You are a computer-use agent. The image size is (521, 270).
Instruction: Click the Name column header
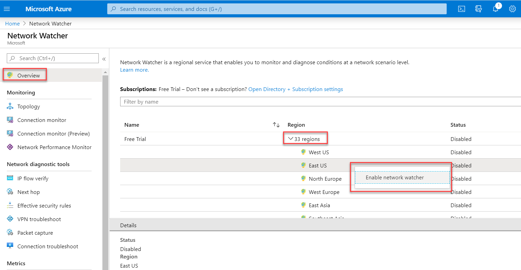point(132,125)
